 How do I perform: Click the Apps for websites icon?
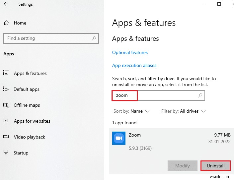tap(6, 121)
